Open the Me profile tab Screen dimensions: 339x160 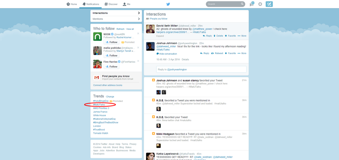tap(127, 4)
